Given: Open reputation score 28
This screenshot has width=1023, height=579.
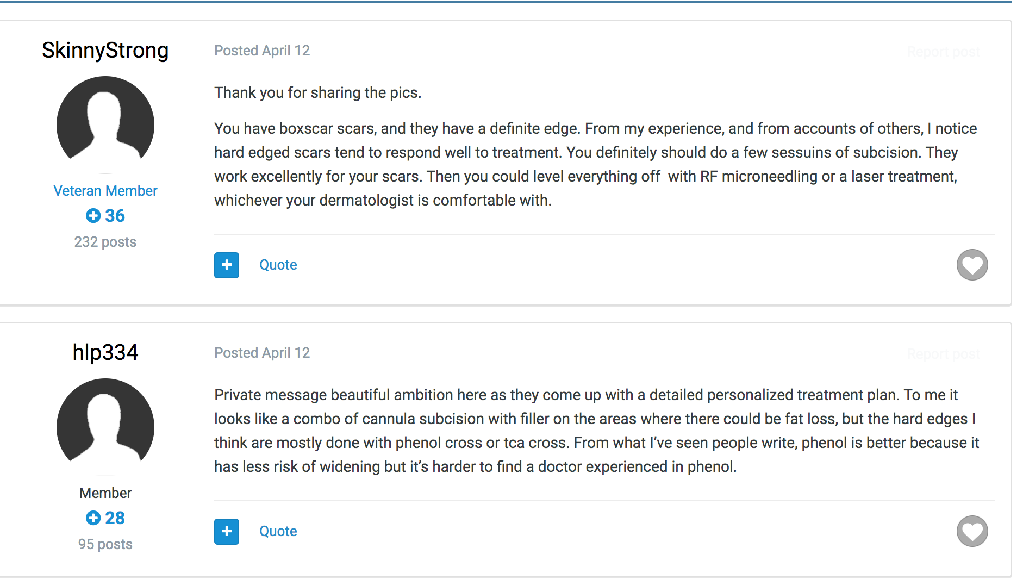Looking at the screenshot, I should point(115,518).
